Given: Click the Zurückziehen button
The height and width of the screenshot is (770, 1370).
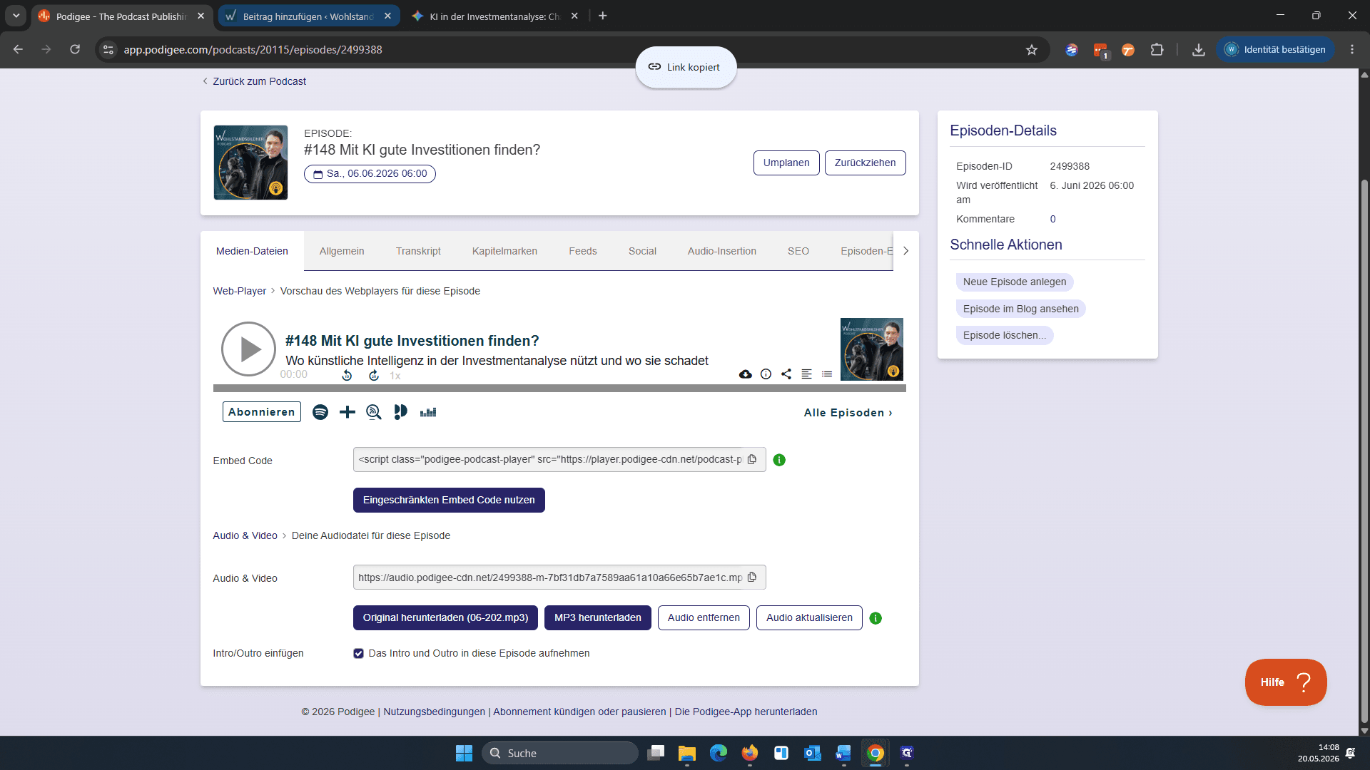Looking at the screenshot, I should [x=866, y=163].
